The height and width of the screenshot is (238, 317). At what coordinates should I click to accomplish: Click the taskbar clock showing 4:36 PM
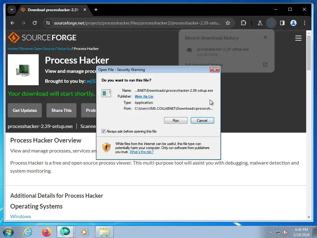point(301,232)
